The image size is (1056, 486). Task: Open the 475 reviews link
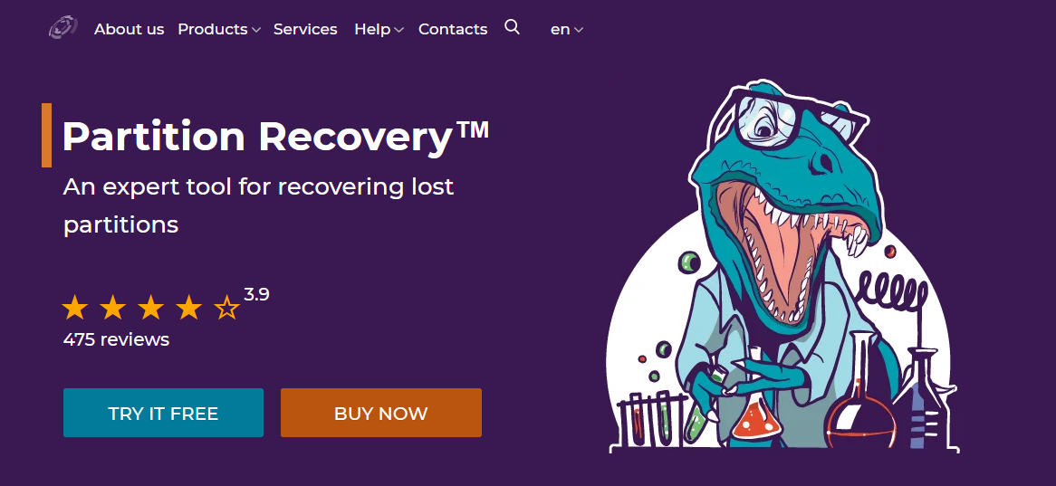pyautogui.click(x=116, y=339)
